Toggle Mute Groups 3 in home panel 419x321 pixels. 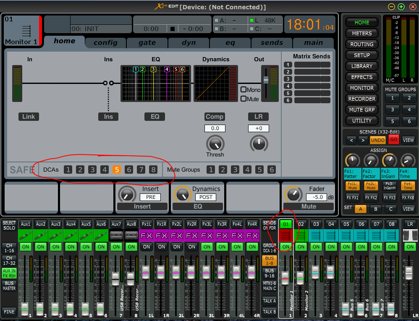pyautogui.click(x=235, y=170)
